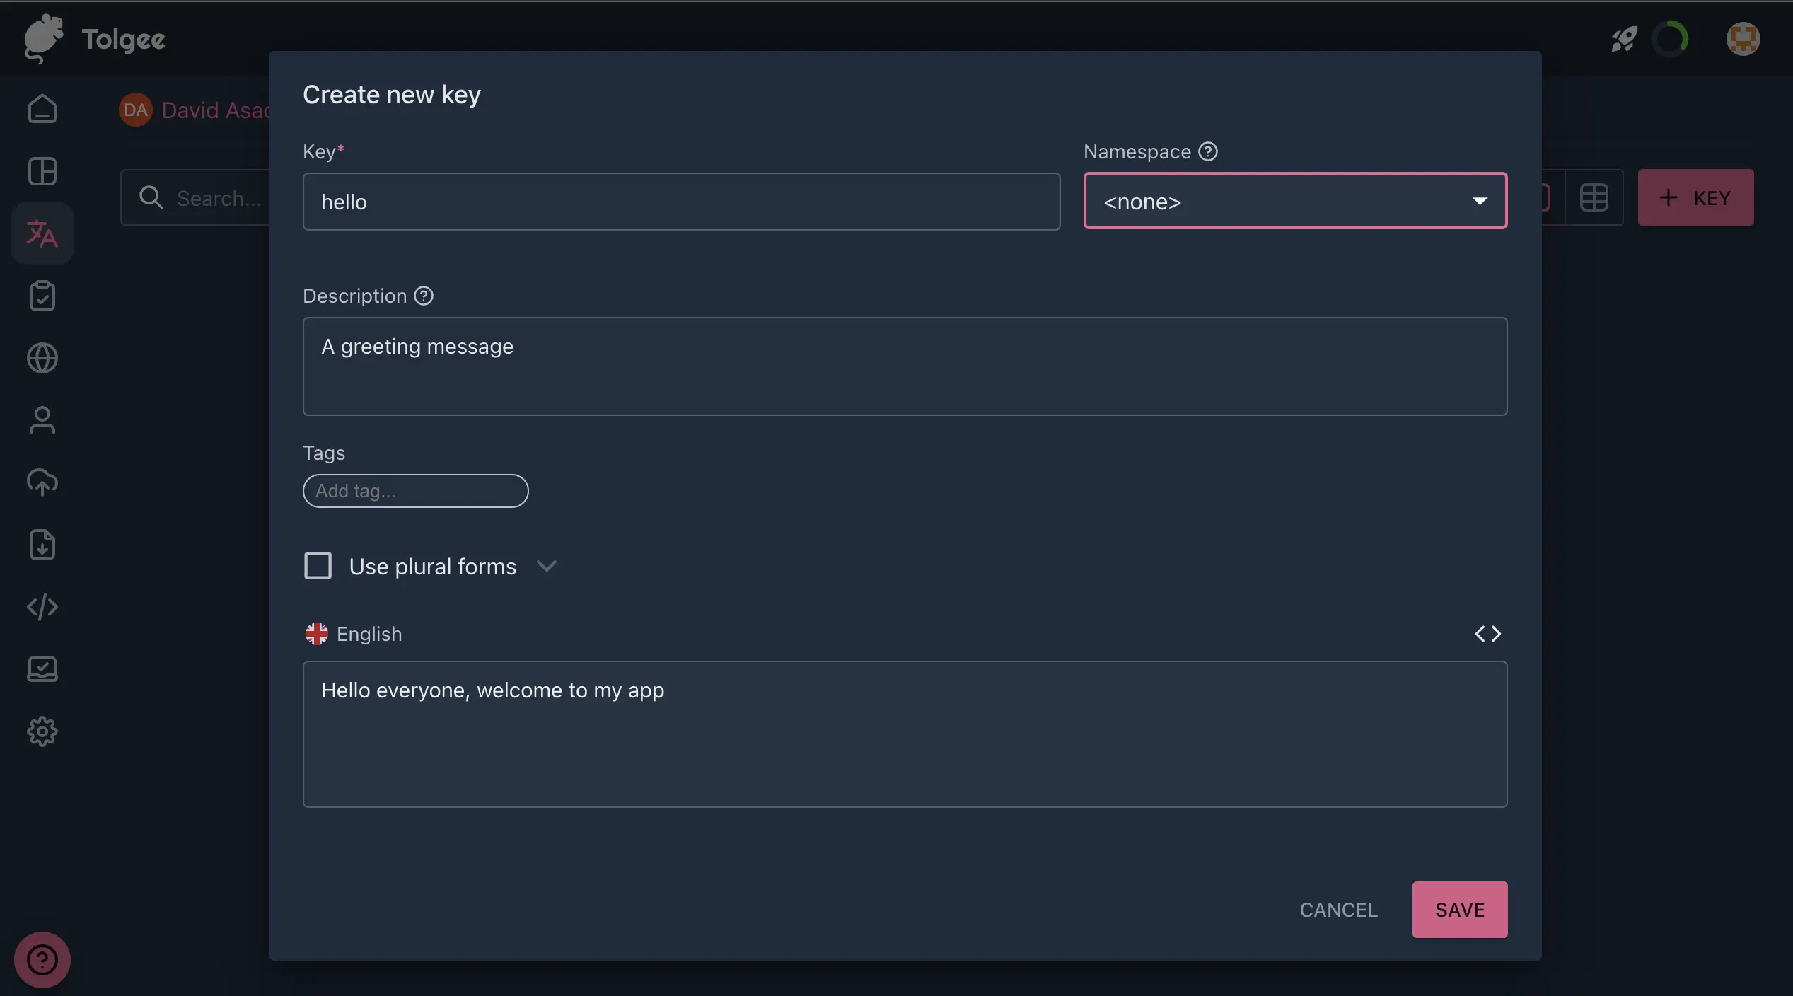Open the project settings gear icon
The image size is (1793, 996).
click(x=42, y=731)
